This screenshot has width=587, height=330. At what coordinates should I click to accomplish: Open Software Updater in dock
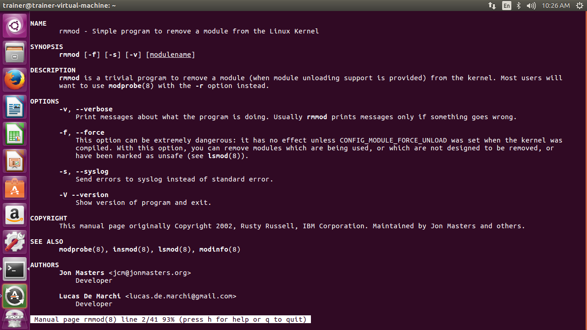(x=15, y=296)
